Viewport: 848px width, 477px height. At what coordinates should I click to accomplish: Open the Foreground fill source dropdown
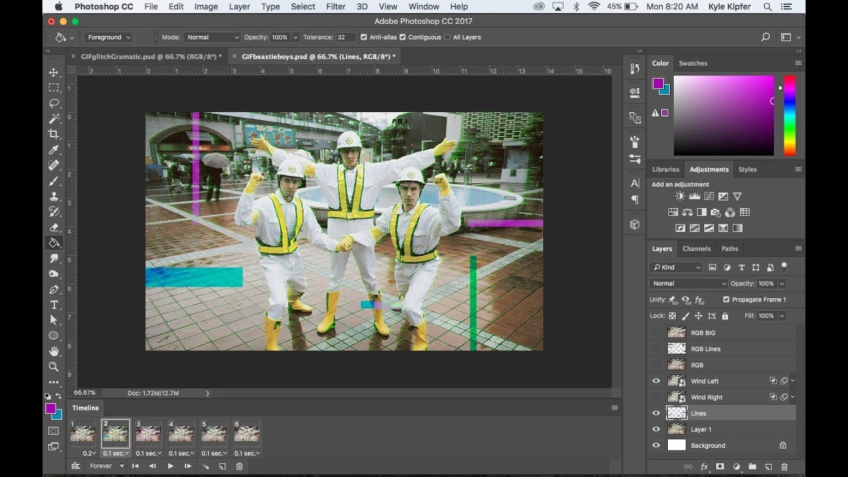point(109,37)
